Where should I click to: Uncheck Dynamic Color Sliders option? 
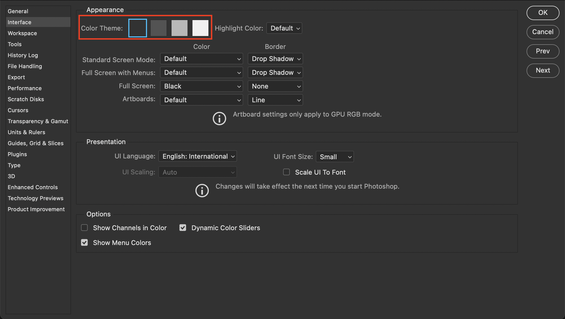(x=183, y=228)
